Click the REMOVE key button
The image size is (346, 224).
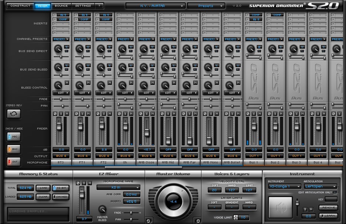click(329, 208)
